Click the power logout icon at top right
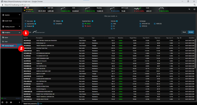 (x=194, y=9)
